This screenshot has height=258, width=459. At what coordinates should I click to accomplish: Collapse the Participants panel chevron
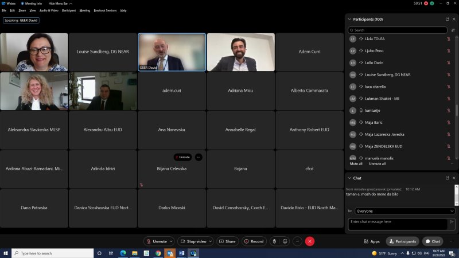click(x=349, y=19)
